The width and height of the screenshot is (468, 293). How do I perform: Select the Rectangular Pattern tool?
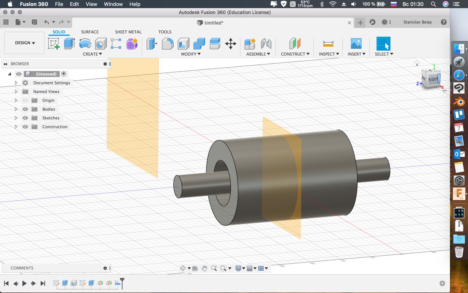pyautogui.click(x=116, y=44)
